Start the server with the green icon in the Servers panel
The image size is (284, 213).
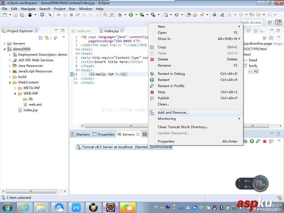click(x=252, y=141)
